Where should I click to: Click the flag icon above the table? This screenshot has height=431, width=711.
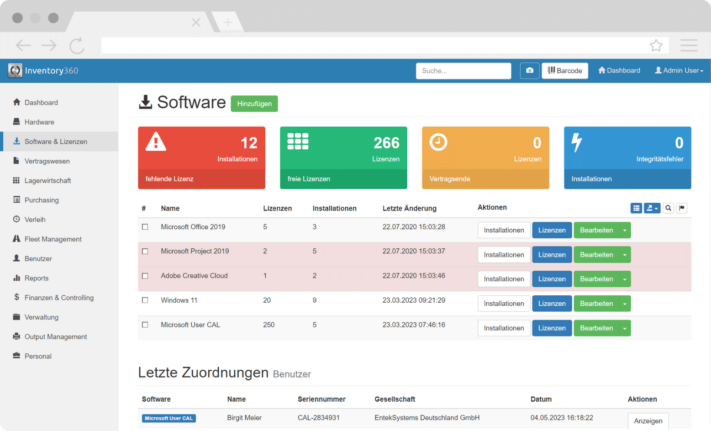[x=682, y=208]
